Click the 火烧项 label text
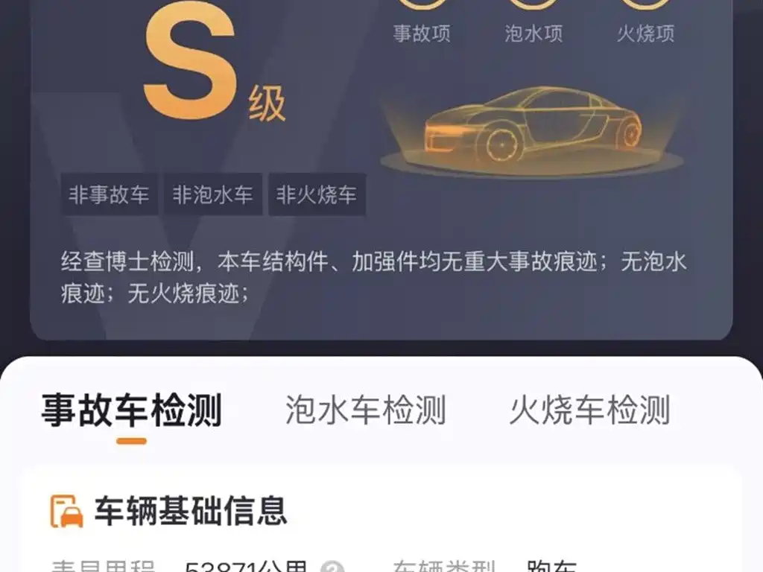Viewport: 763px width, 572px height. (x=646, y=34)
